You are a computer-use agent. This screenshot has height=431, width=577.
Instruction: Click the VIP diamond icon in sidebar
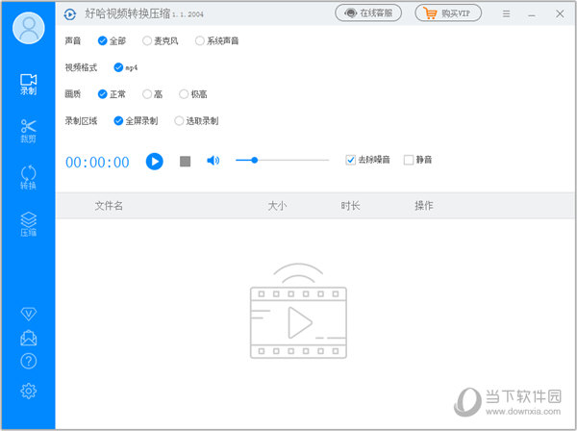point(28,314)
